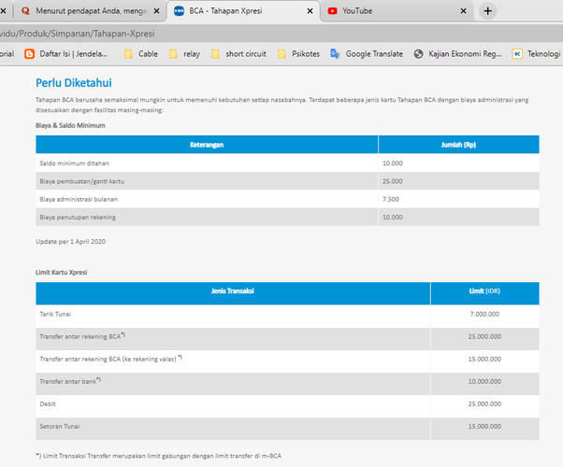Select the Transfer antar rekening BCA row
Screen dimensions: 563x467
287,339
